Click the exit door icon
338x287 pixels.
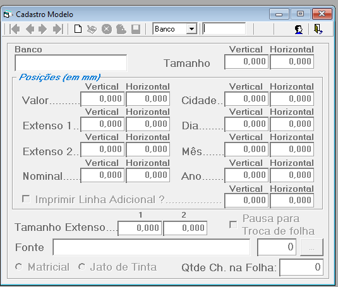(318, 29)
